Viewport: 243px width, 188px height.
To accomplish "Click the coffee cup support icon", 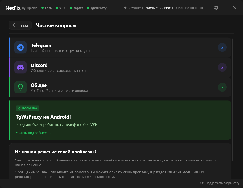I will click(x=202, y=183).
